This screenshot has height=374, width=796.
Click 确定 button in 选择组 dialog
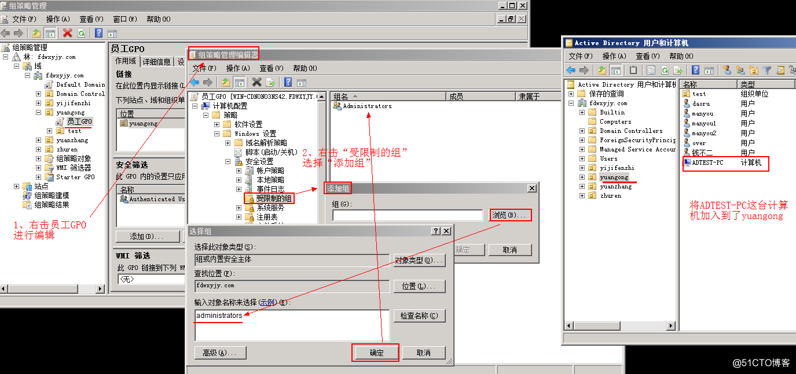(x=376, y=353)
